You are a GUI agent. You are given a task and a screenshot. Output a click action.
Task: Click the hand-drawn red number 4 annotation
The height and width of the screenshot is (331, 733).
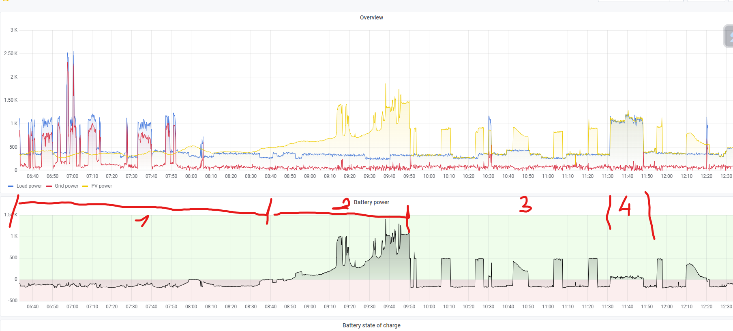point(625,206)
